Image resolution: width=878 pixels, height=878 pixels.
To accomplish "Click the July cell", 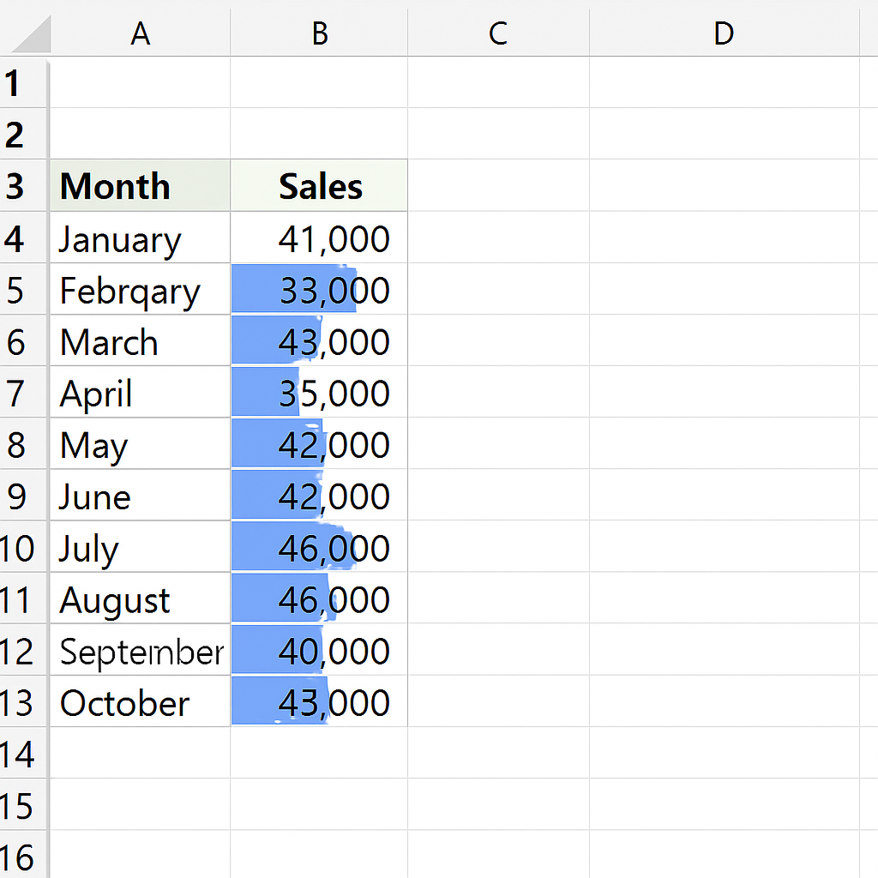I will click(140, 546).
